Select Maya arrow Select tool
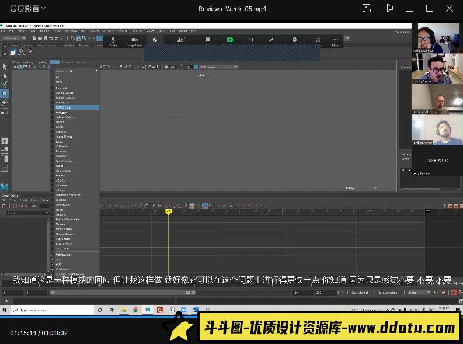Image resolution: width=463 pixels, height=344 pixels. click(x=5, y=66)
